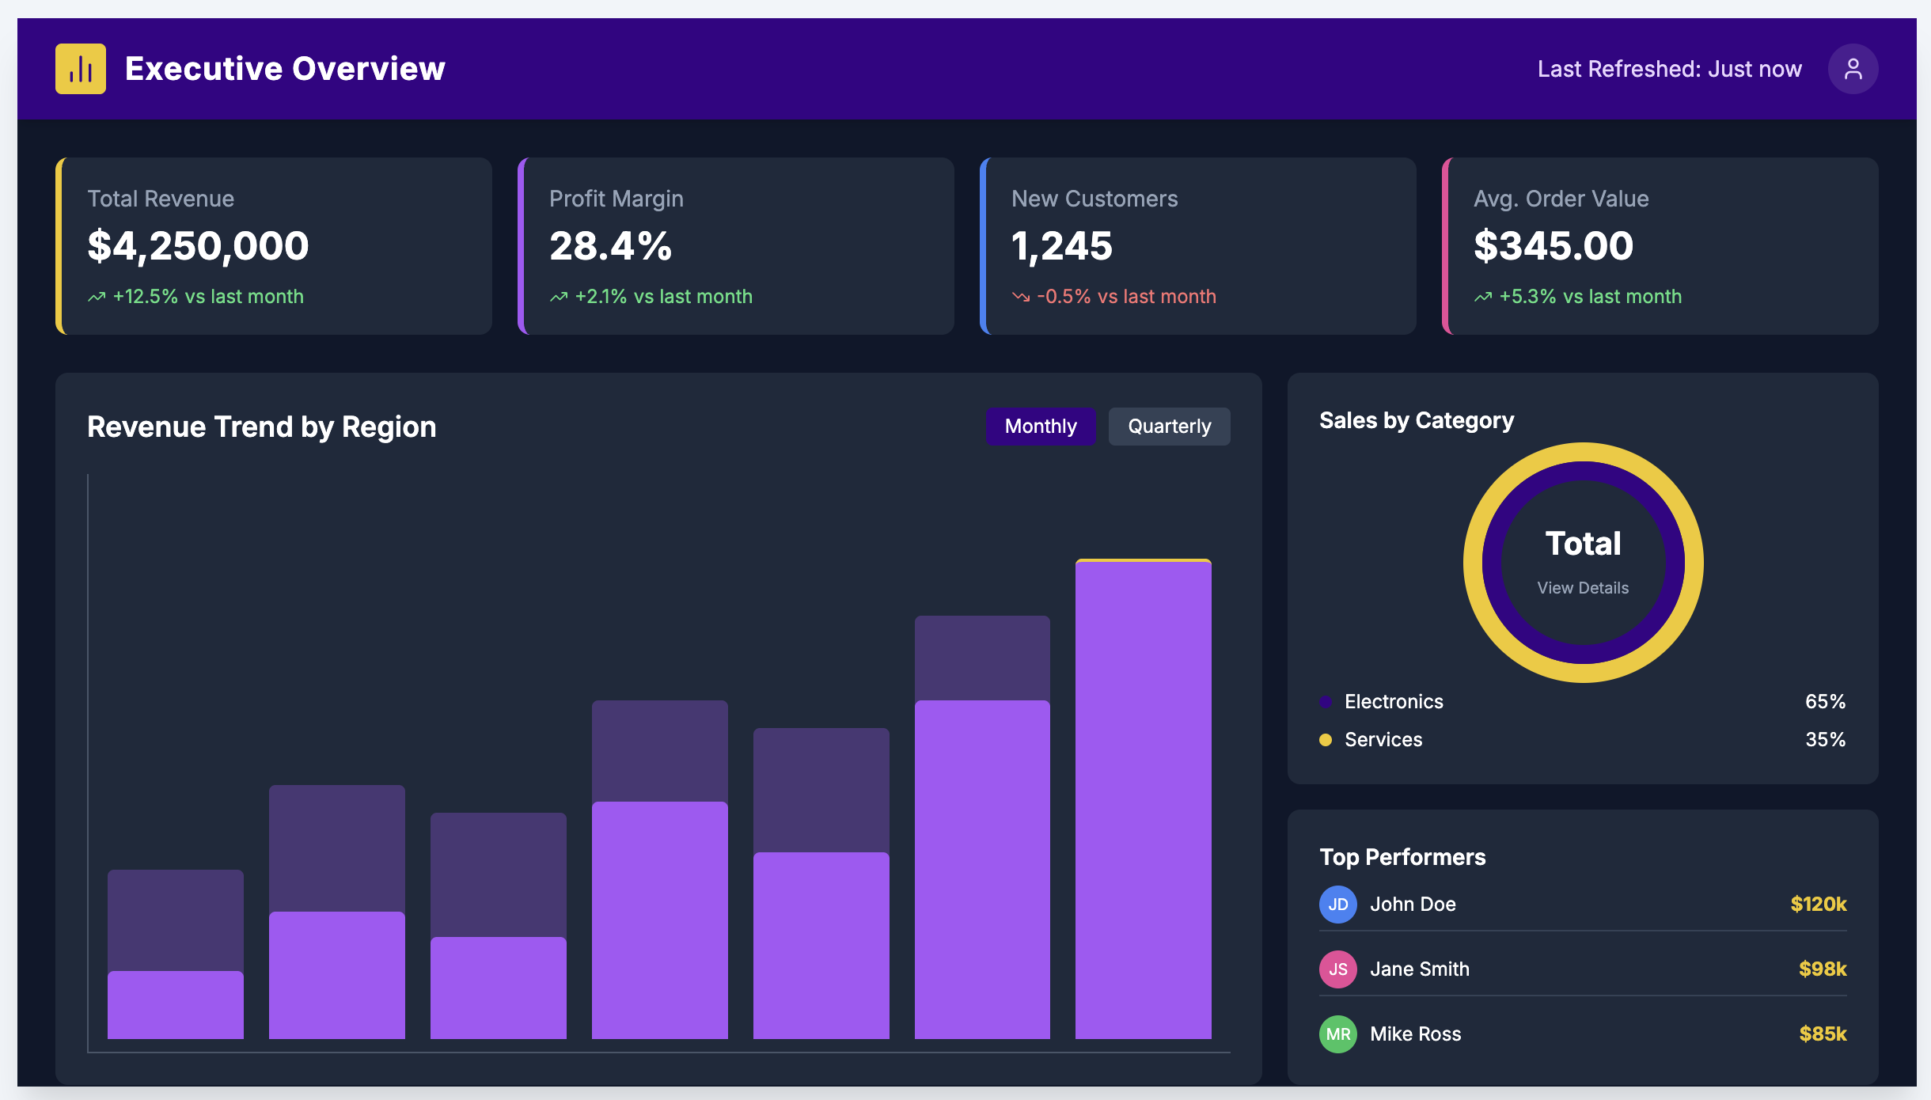Click the bar chart logo icon in header
Screen dimensions: 1931x1100
tap(80, 69)
